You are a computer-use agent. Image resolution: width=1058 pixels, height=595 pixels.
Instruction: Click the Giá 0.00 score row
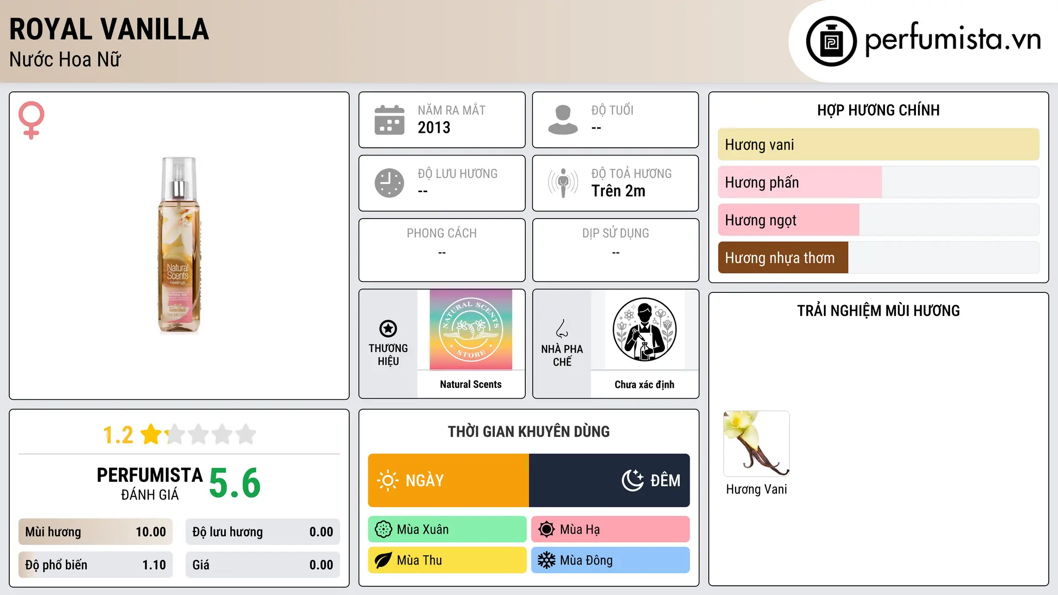[x=262, y=565]
